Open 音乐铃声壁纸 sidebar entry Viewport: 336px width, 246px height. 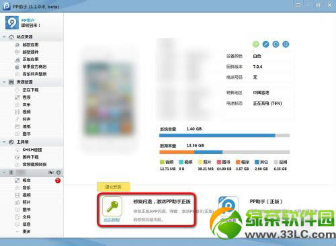pyautogui.click(x=34, y=74)
